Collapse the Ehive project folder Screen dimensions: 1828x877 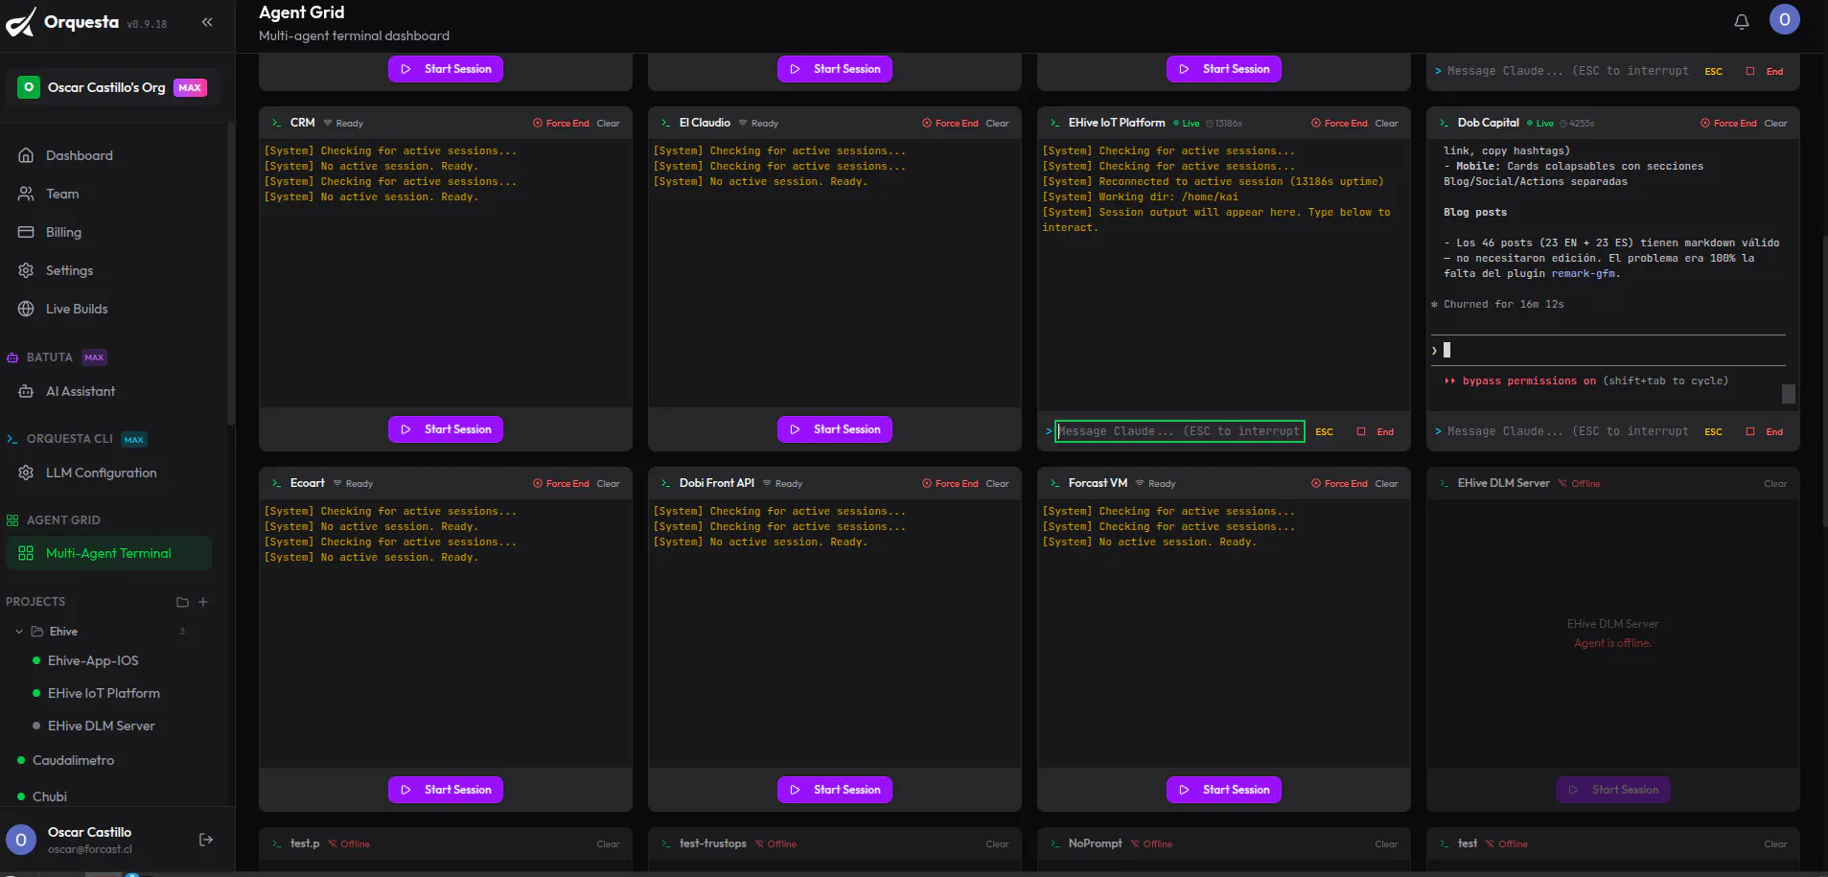(19, 632)
